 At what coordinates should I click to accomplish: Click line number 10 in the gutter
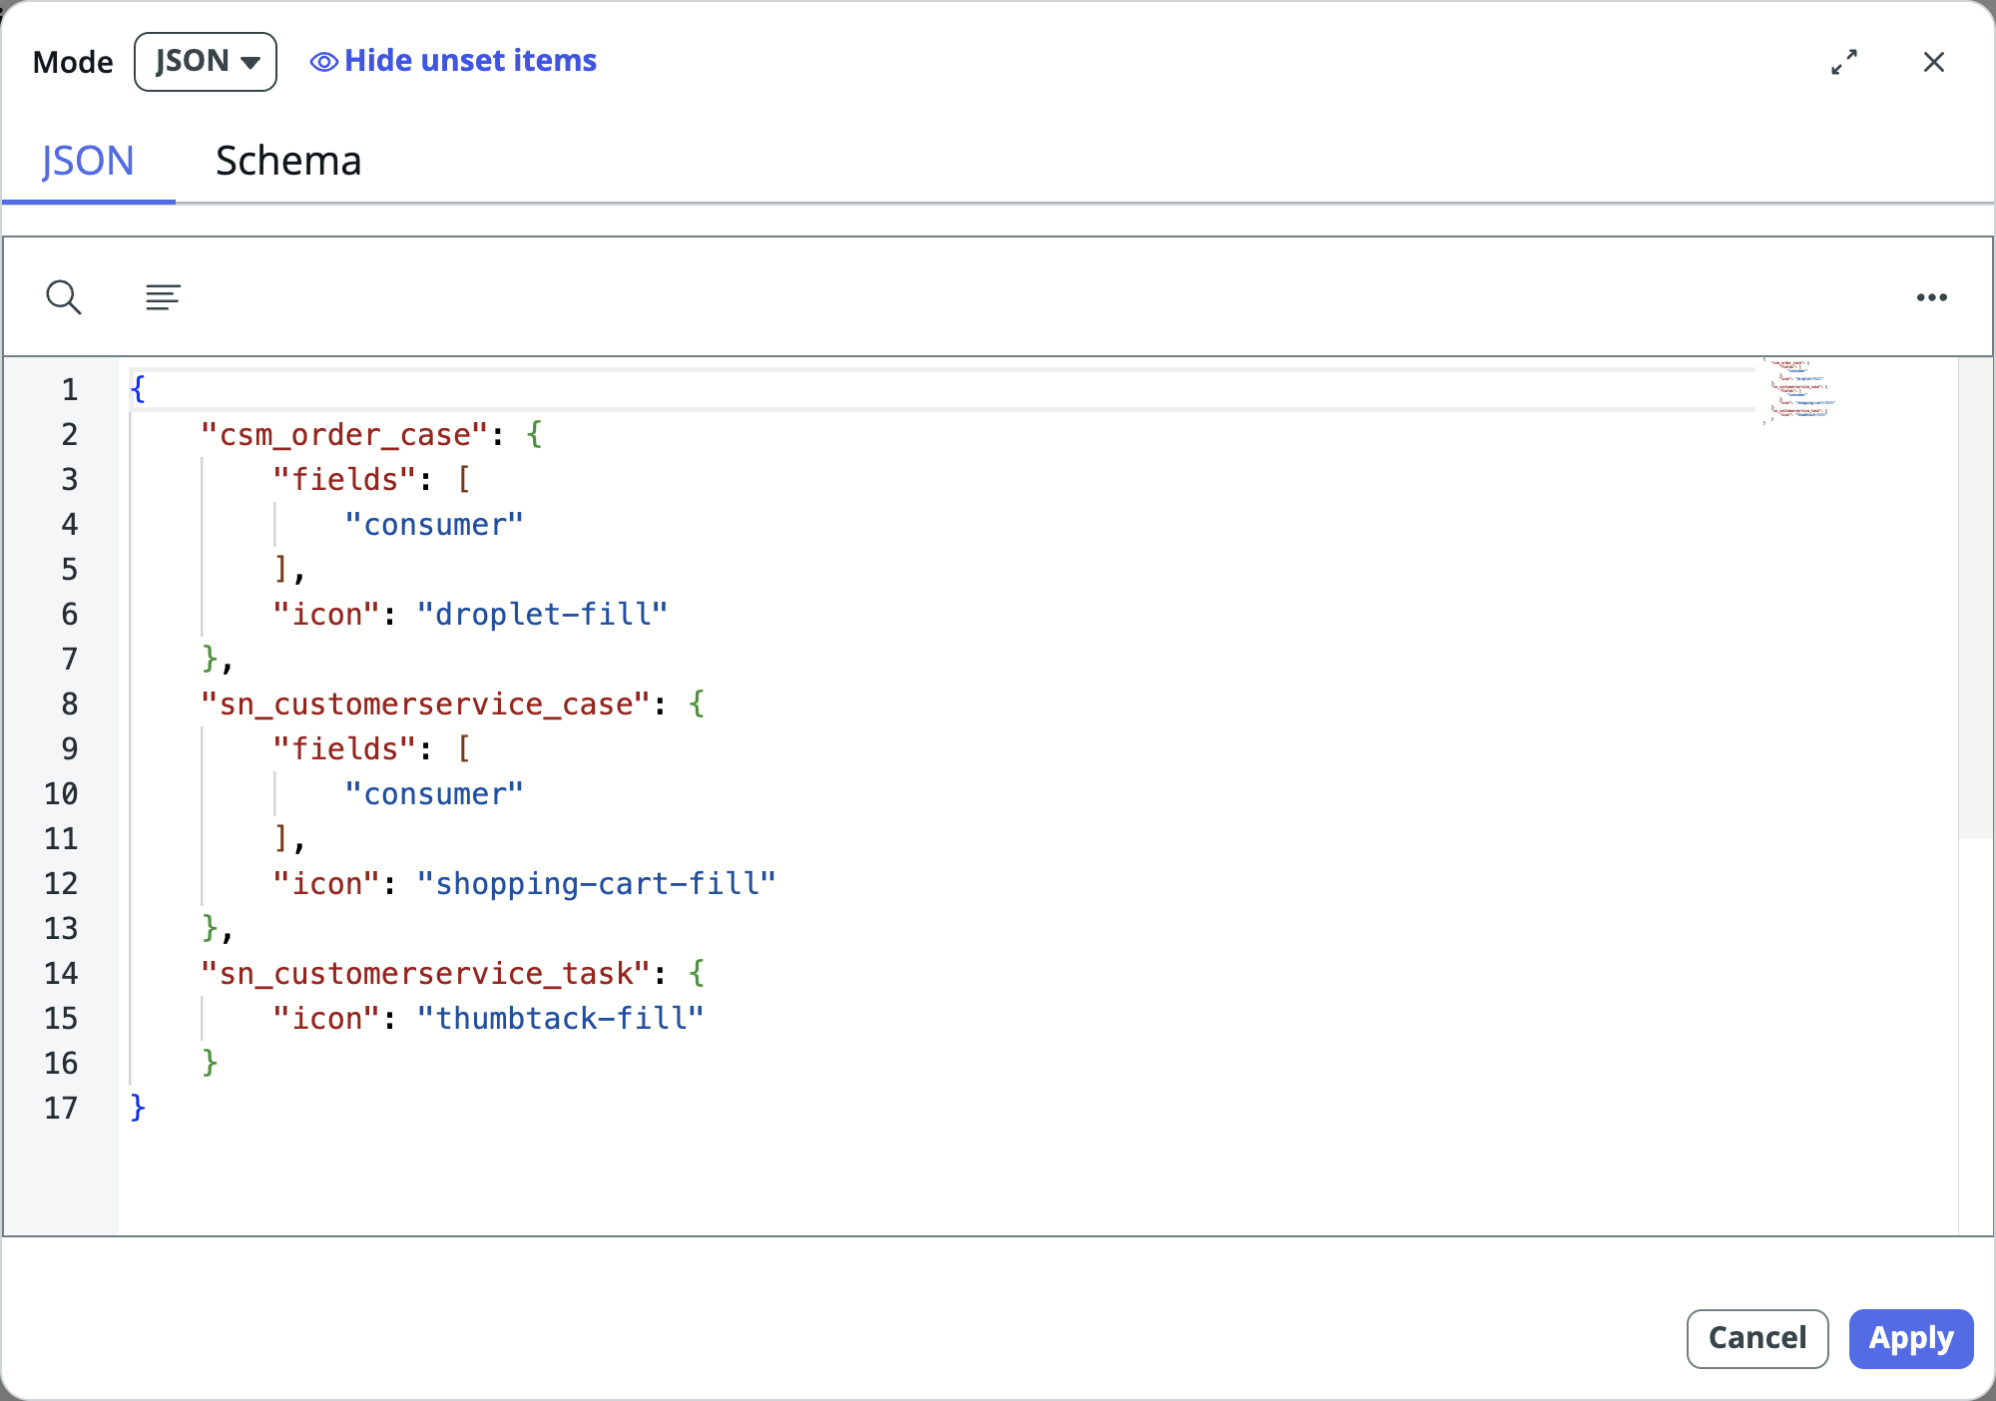63,793
